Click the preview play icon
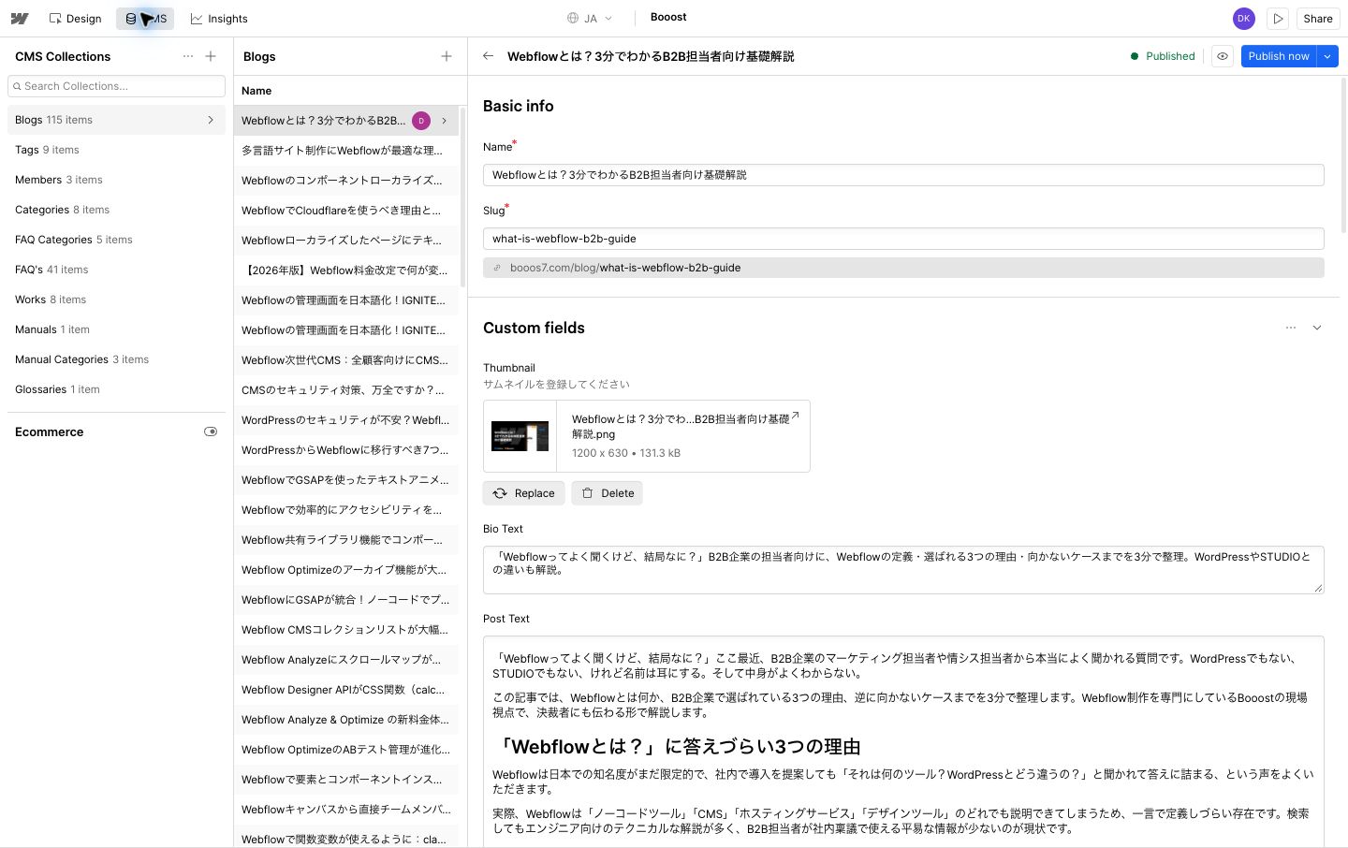This screenshot has height=848, width=1348. click(x=1278, y=19)
